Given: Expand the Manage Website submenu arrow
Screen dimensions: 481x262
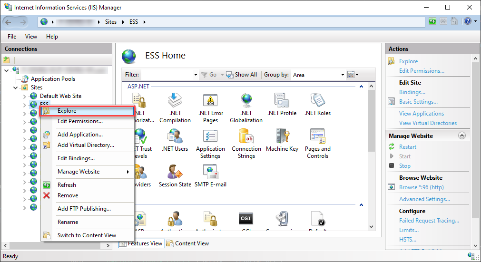Looking at the screenshot, I should click(128, 172).
